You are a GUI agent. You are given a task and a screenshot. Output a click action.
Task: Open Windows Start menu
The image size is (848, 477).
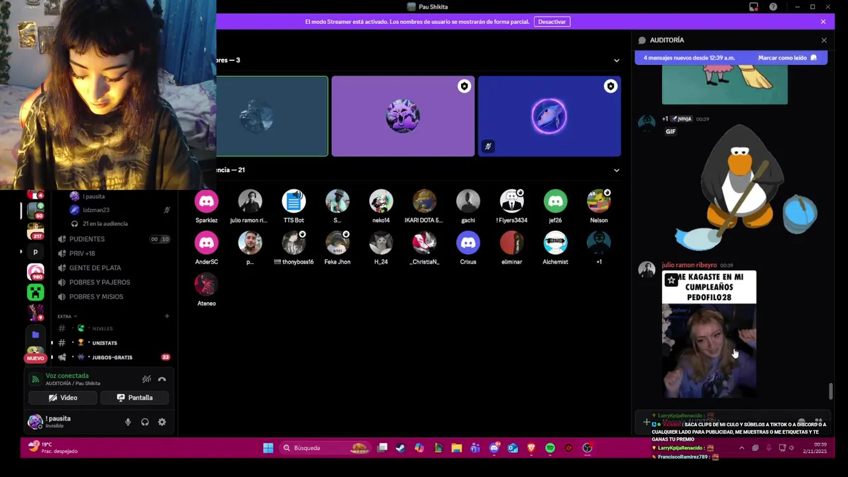(x=268, y=448)
